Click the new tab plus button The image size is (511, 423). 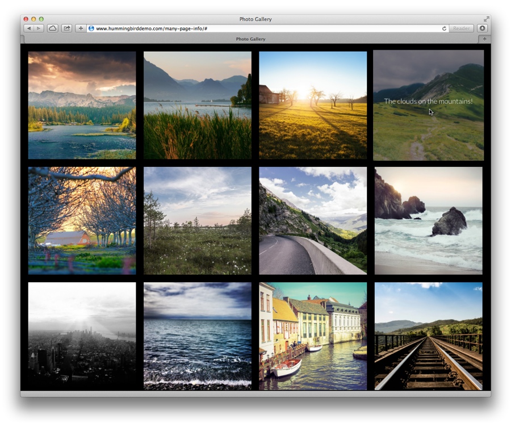[x=484, y=39]
